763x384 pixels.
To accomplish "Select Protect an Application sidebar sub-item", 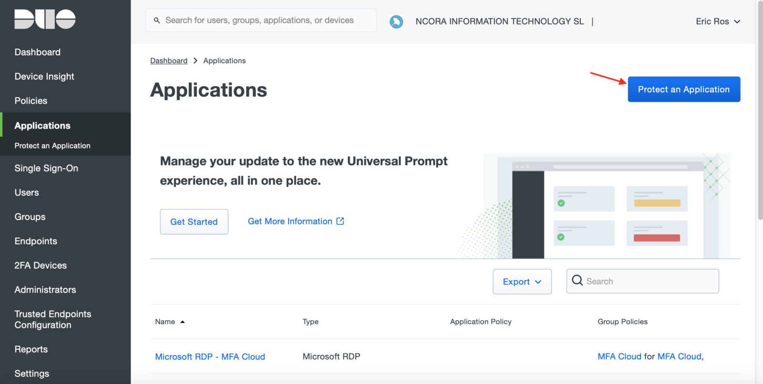I will click(52, 146).
